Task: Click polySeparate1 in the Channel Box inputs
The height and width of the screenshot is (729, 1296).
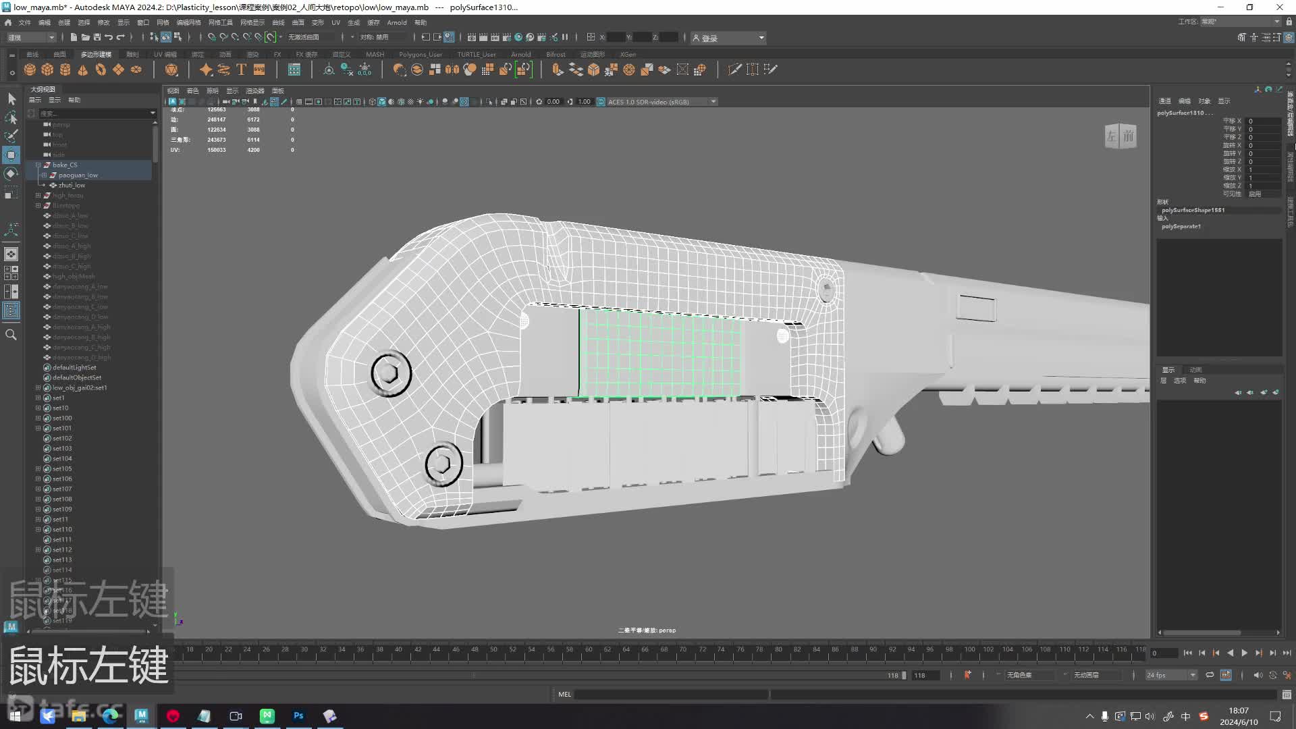Action: pos(1181,226)
